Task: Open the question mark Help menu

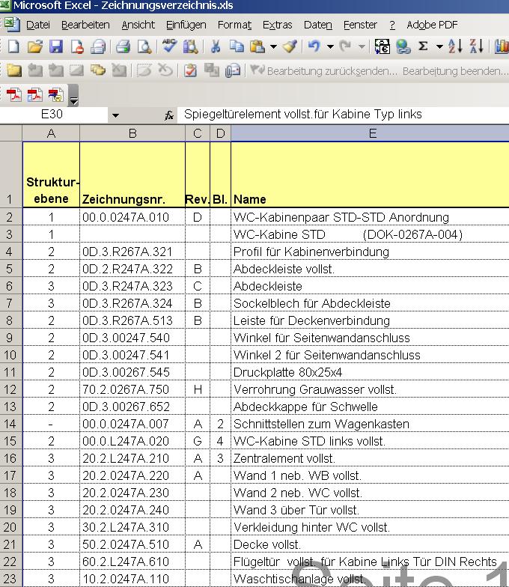Action: [x=392, y=25]
